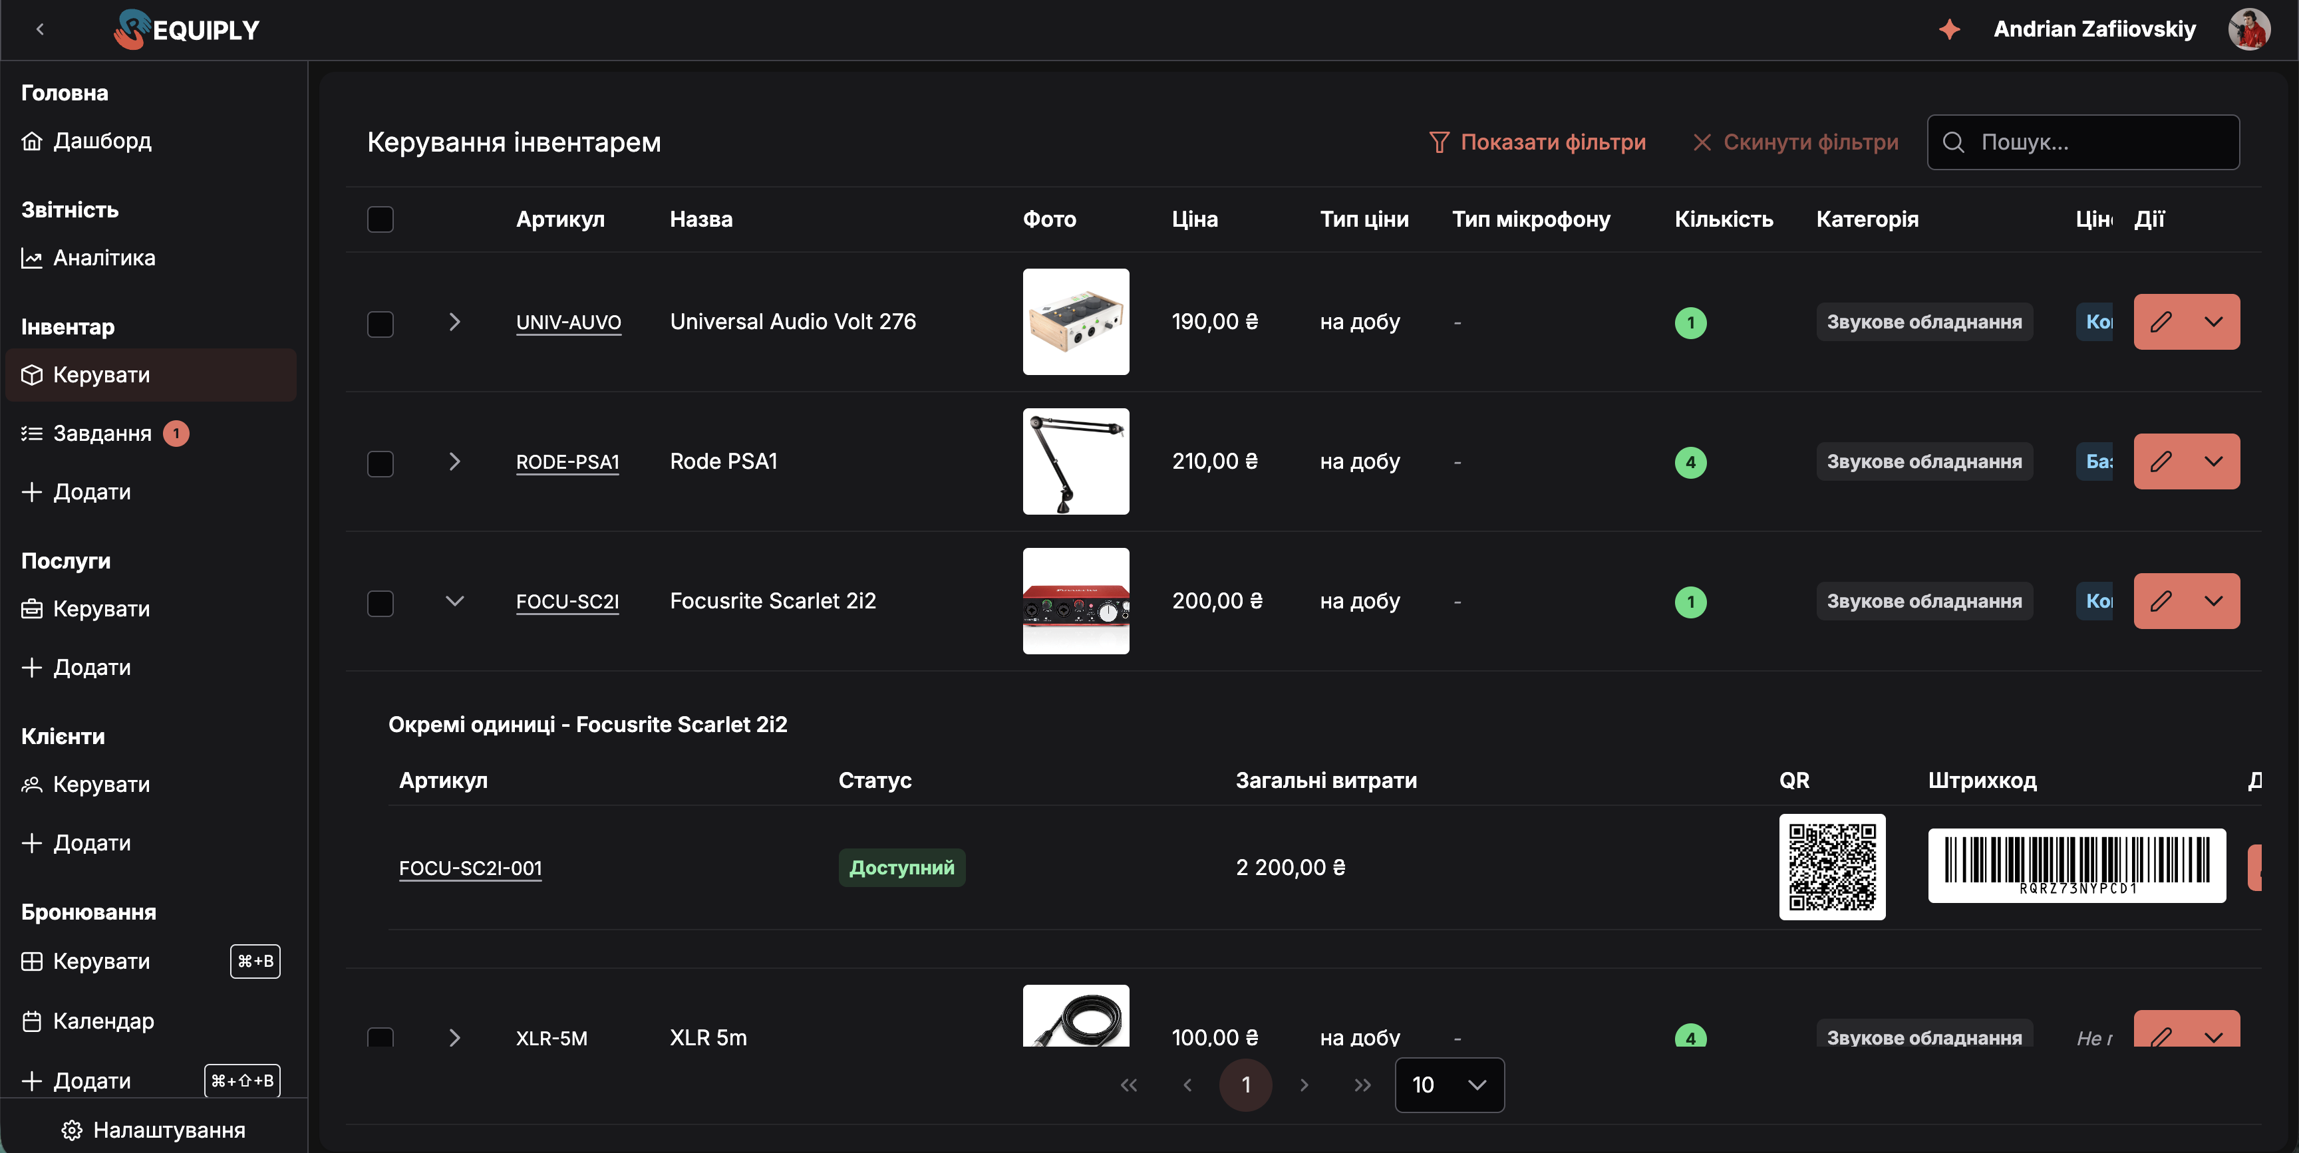
Task: Open the user avatar profile picture
Action: pos(2248,29)
